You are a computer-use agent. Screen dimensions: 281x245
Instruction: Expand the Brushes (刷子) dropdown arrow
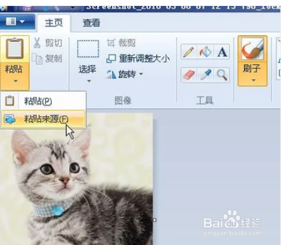coord(254,80)
